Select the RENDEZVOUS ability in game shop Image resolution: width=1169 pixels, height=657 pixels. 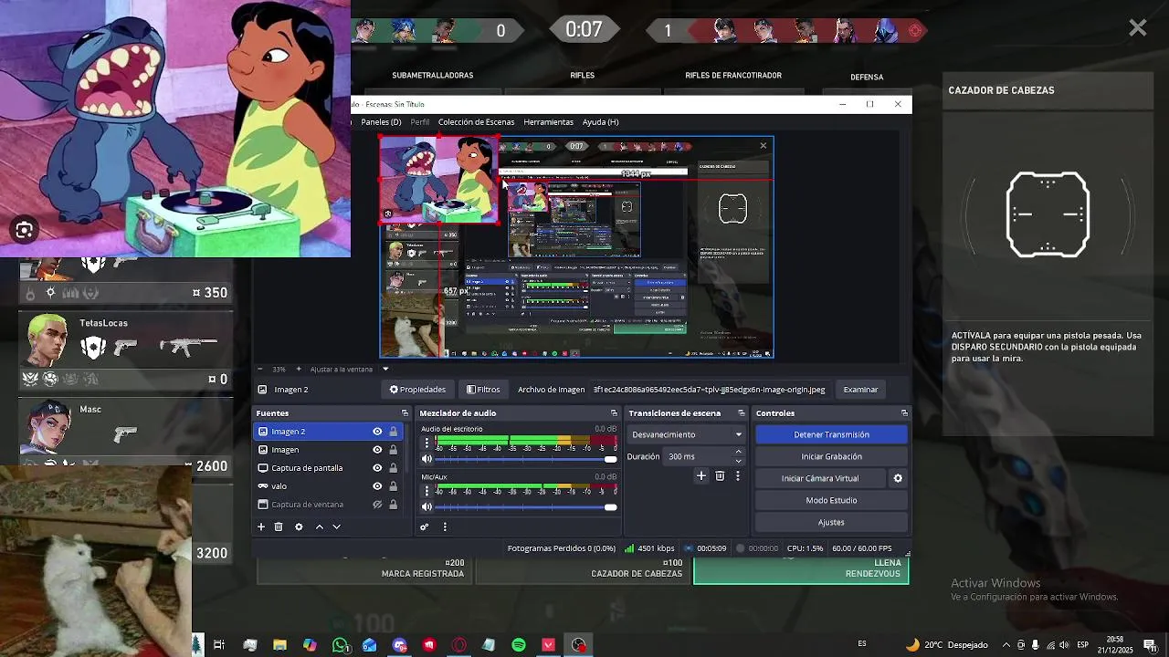(801, 569)
